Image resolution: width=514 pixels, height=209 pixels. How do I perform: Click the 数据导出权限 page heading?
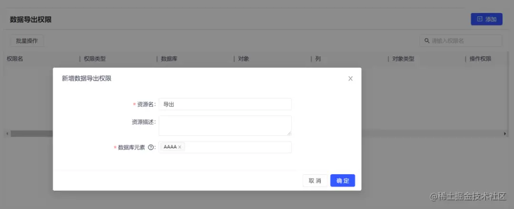[30, 20]
